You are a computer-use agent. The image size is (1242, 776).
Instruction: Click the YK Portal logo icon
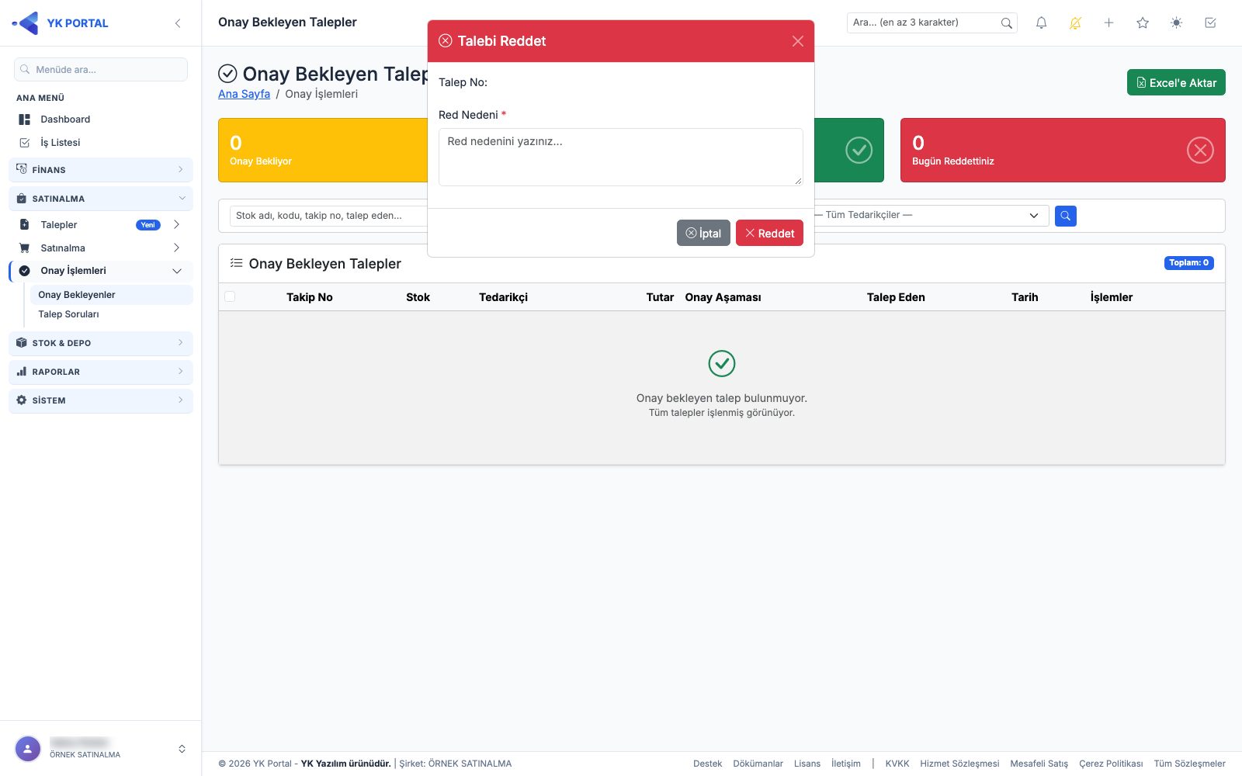[x=26, y=23]
